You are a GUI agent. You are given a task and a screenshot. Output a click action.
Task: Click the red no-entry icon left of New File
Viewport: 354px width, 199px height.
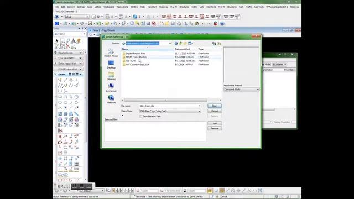click(x=154, y=23)
